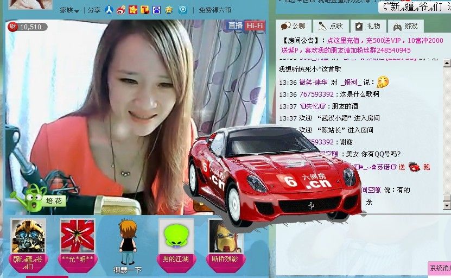Click the gift icon on the 礼物 tab

pos(359,27)
